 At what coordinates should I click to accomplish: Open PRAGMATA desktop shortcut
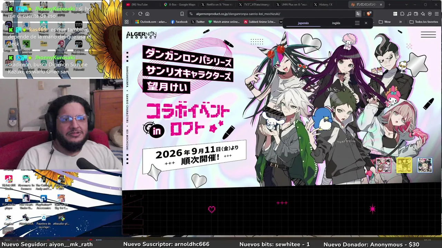tap(26, 220)
